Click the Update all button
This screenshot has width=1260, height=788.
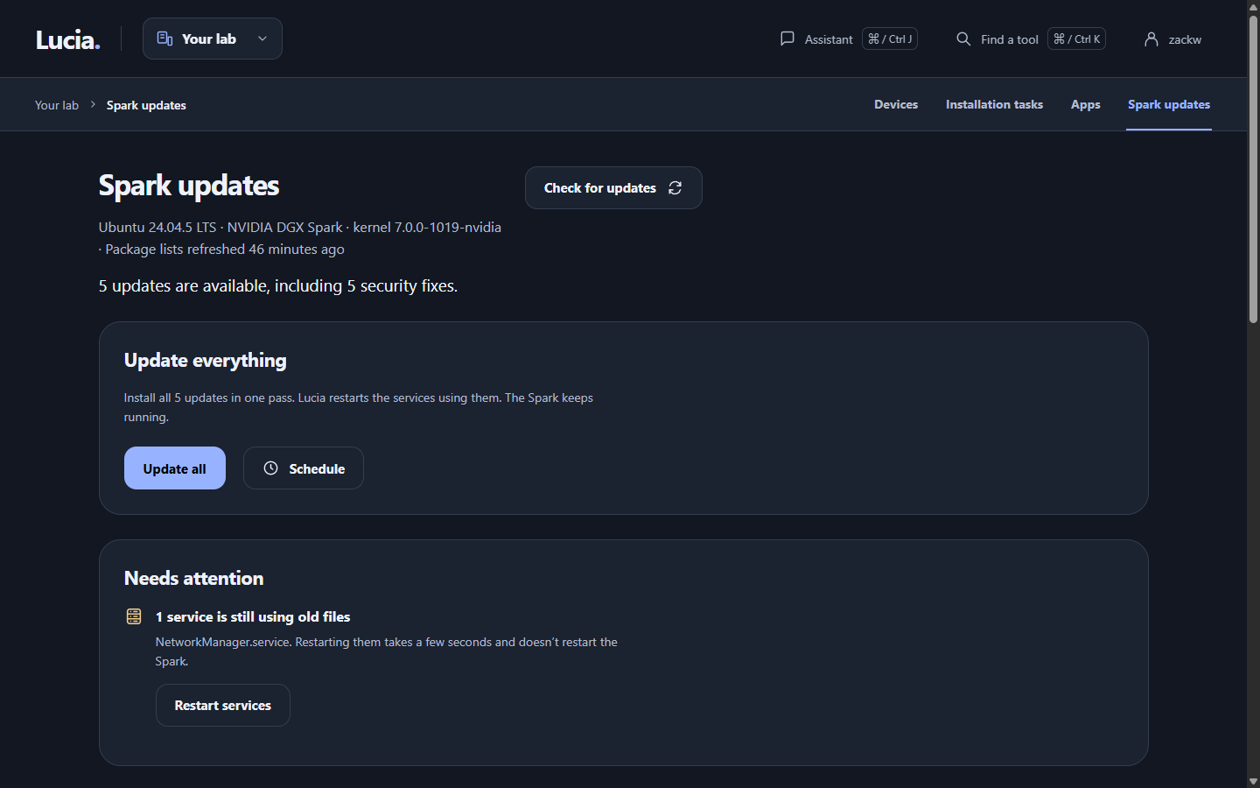point(175,468)
